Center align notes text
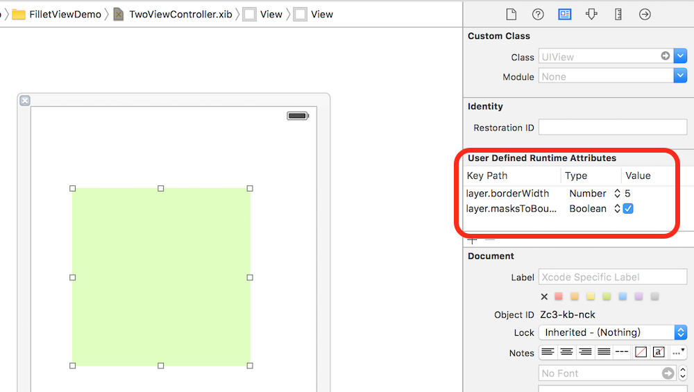This screenshot has height=392, width=694. coord(566,352)
